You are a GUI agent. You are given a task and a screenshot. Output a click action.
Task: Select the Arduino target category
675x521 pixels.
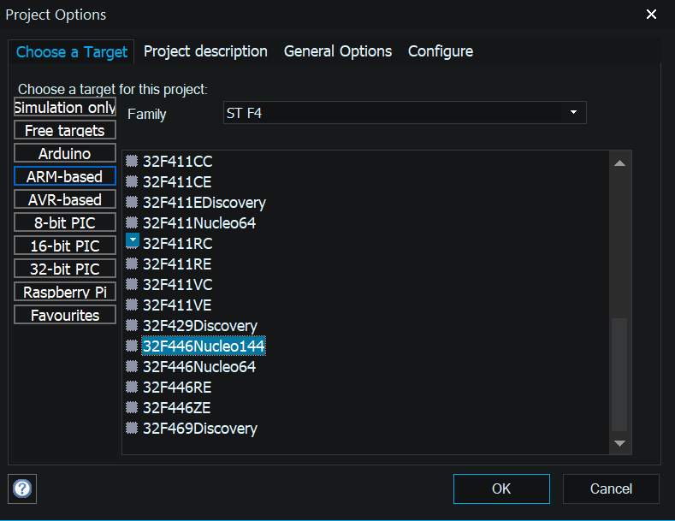[65, 153]
